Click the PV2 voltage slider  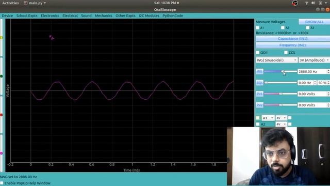[x=280, y=105]
